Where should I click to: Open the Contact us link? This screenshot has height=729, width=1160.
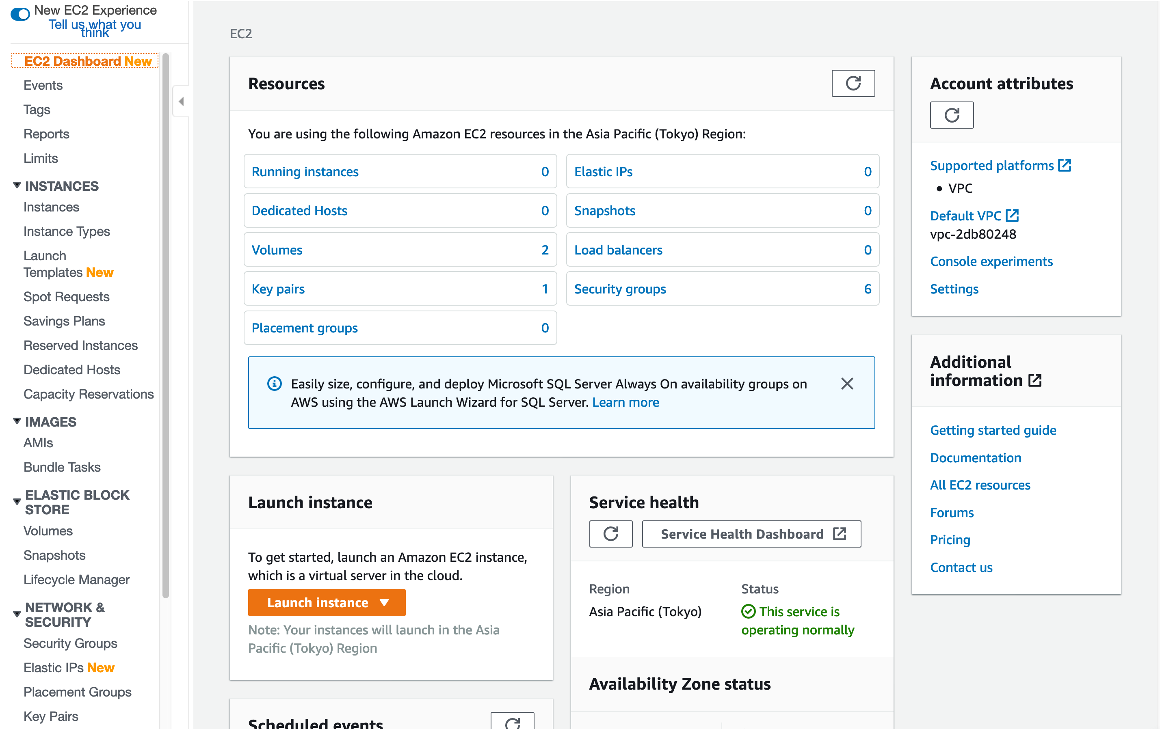tap(961, 567)
